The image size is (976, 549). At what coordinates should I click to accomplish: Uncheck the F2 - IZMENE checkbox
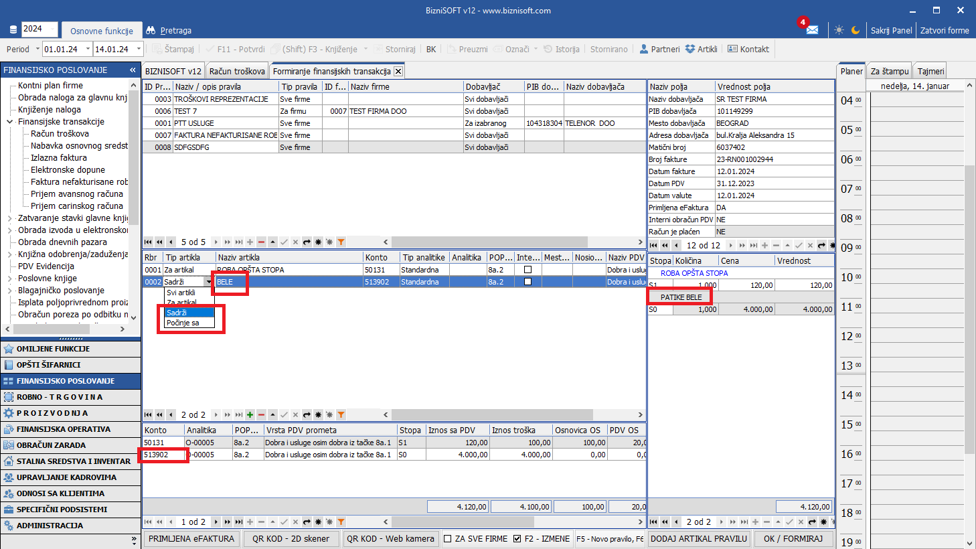click(x=517, y=538)
